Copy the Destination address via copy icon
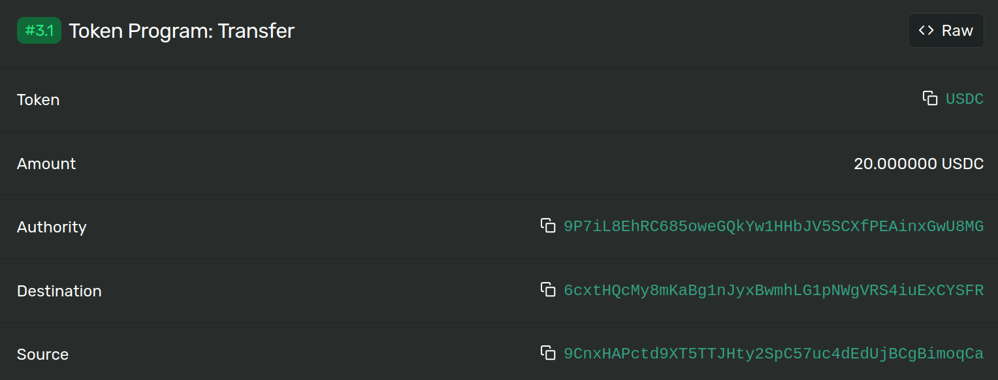Image resolution: width=998 pixels, height=380 pixels. coord(549,289)
